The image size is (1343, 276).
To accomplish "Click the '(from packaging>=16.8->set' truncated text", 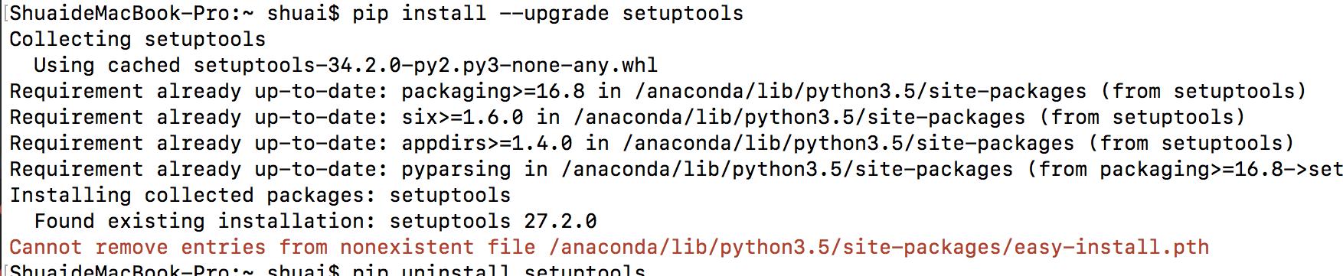I will [x=1185, y=170].
